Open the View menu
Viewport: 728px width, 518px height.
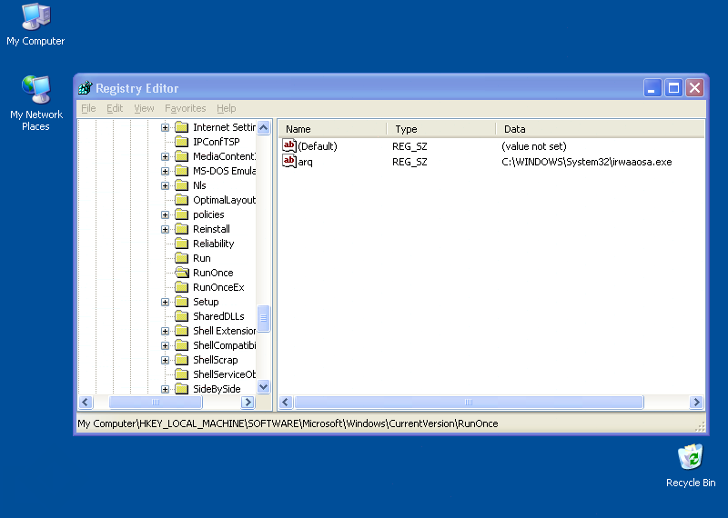click(144, 108)
